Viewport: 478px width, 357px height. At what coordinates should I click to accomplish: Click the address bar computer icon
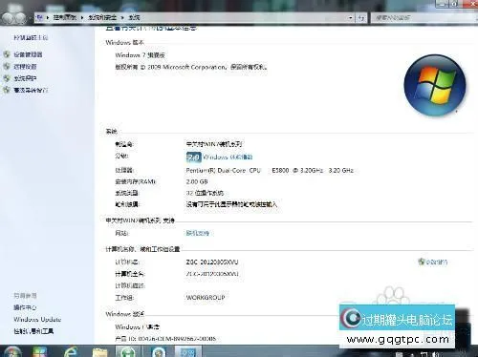tap(39, 17)
